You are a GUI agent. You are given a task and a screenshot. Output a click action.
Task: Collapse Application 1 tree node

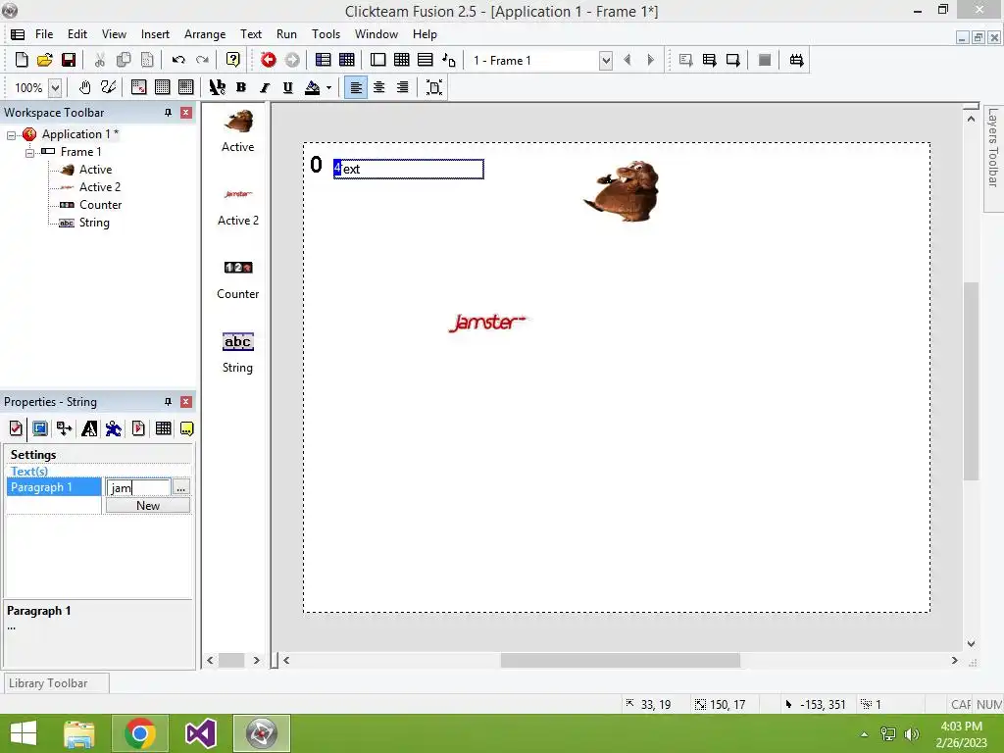tap(11, 135)
